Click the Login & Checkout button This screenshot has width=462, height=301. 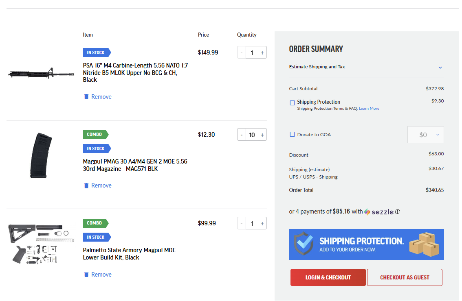pos(328,277)
